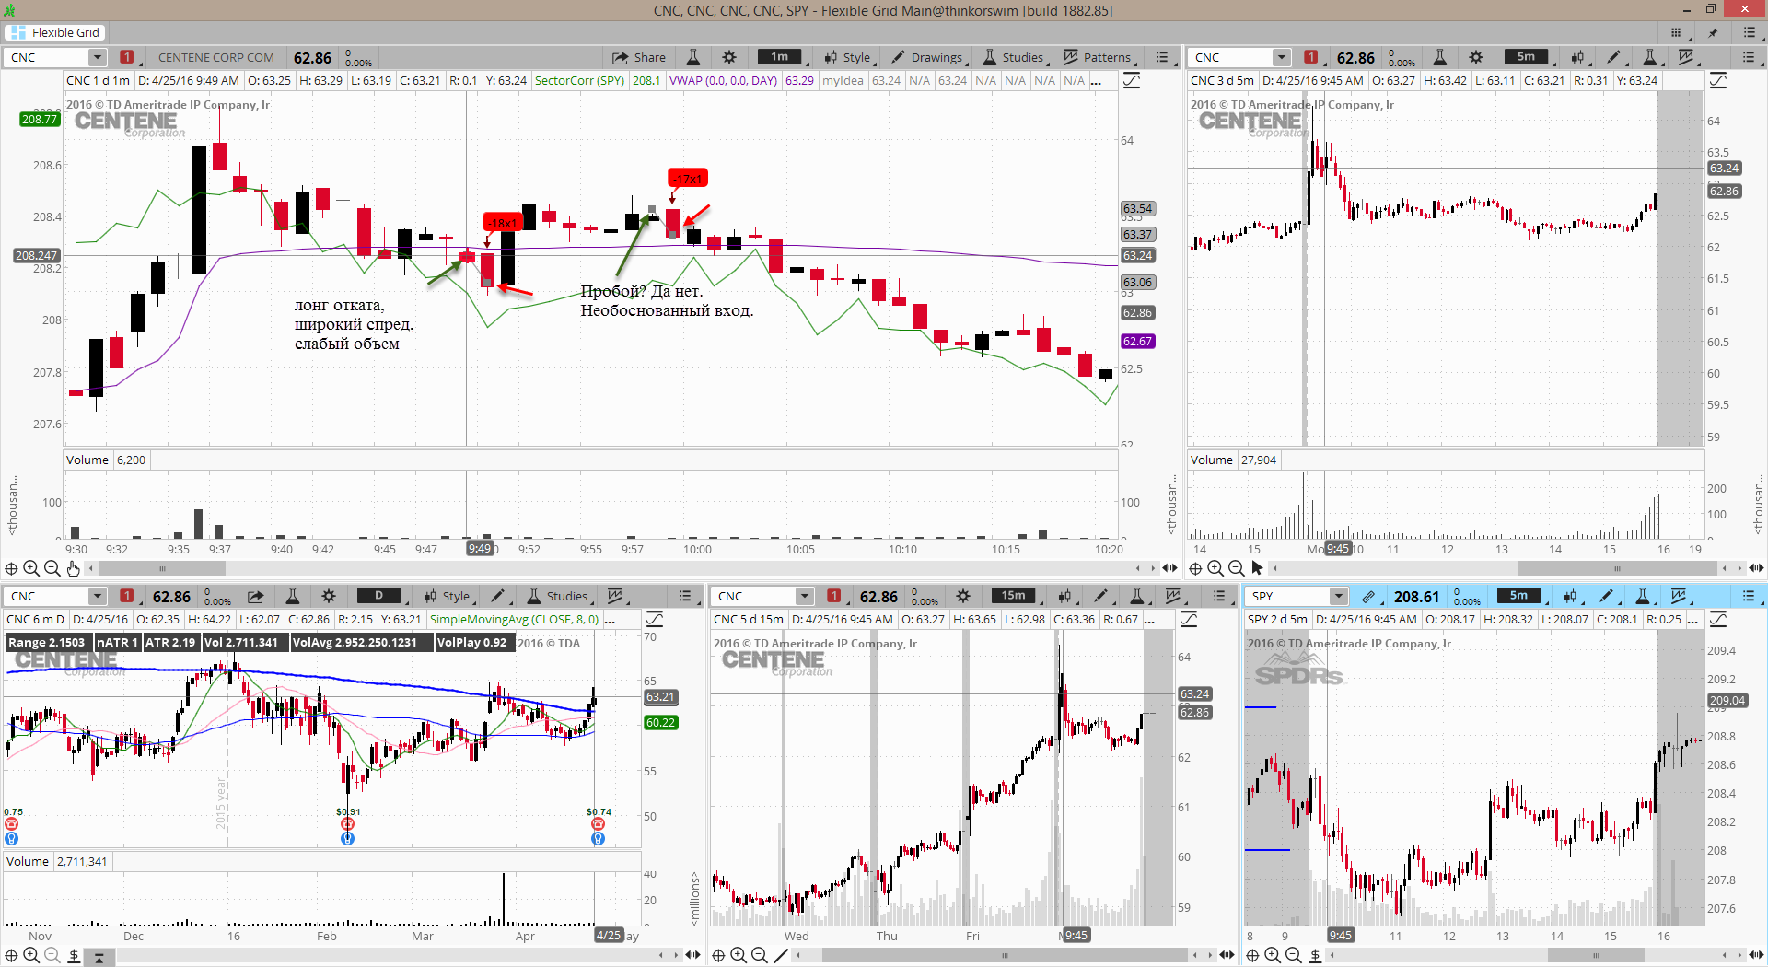Expand CNC symbol dropdown in daily chart
Viewport: 1768px width, 967px height.
(x=97, y=596)
